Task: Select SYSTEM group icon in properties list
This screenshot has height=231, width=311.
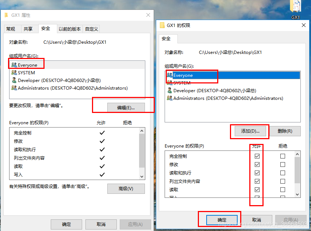Action: point(14,73)
